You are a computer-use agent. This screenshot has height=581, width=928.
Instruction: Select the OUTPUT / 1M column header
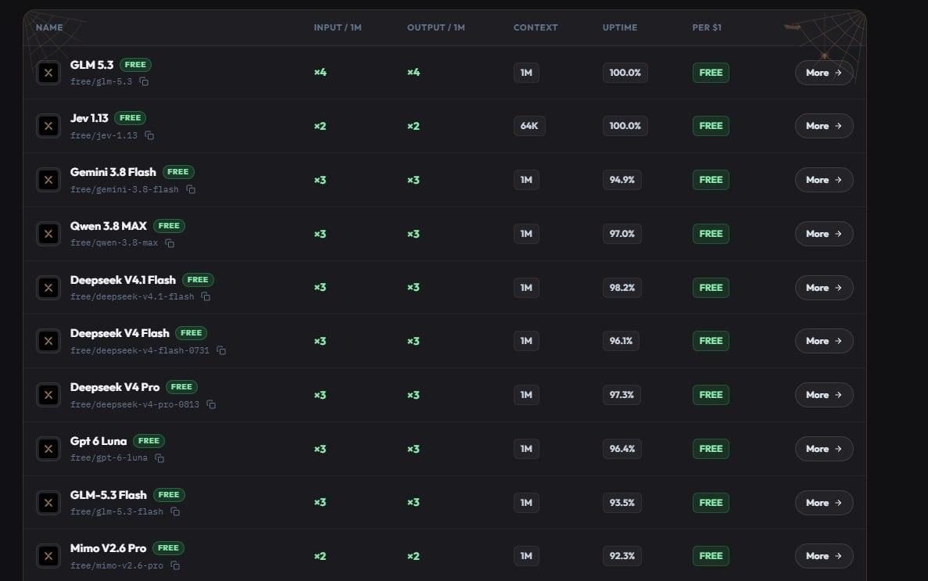436,27
